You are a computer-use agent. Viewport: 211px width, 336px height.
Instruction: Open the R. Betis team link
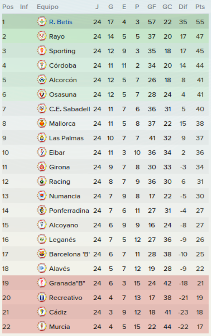pos(61,22)
